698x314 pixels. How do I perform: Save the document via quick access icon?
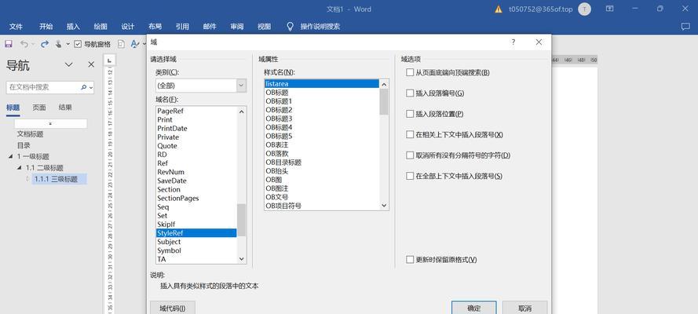coord(9,44)
